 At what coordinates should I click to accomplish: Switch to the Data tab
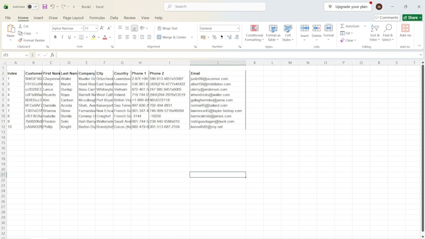tap(114, 18)
